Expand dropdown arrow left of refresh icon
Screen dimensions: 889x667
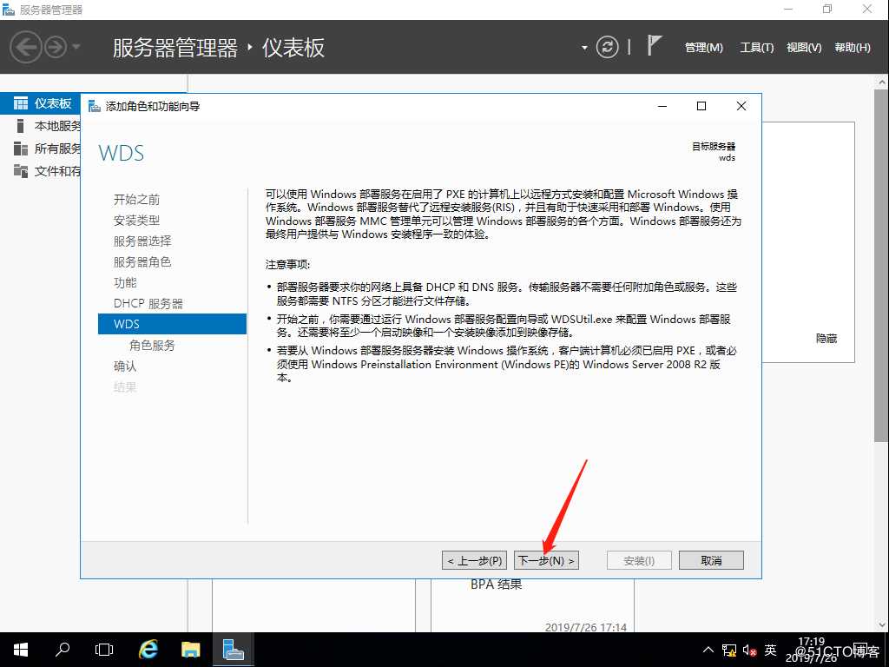tap(584, 48)
